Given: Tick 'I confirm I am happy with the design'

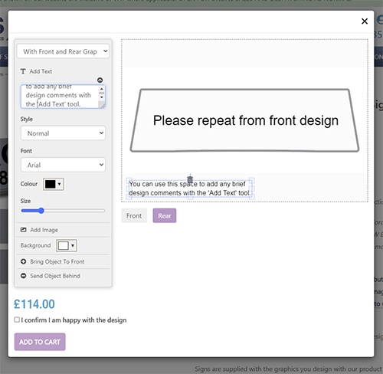Looking at the screenshot, I should [x=17, y=320].
